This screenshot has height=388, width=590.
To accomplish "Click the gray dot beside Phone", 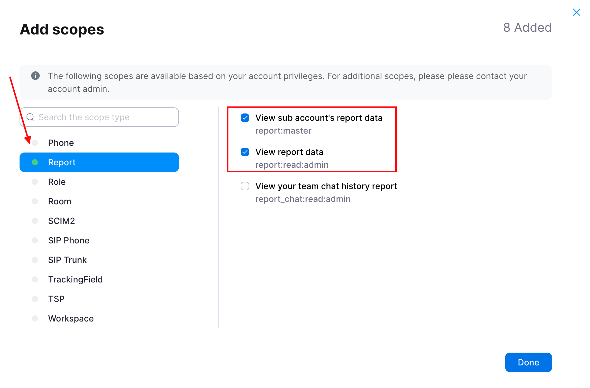I will coord(35,143).
